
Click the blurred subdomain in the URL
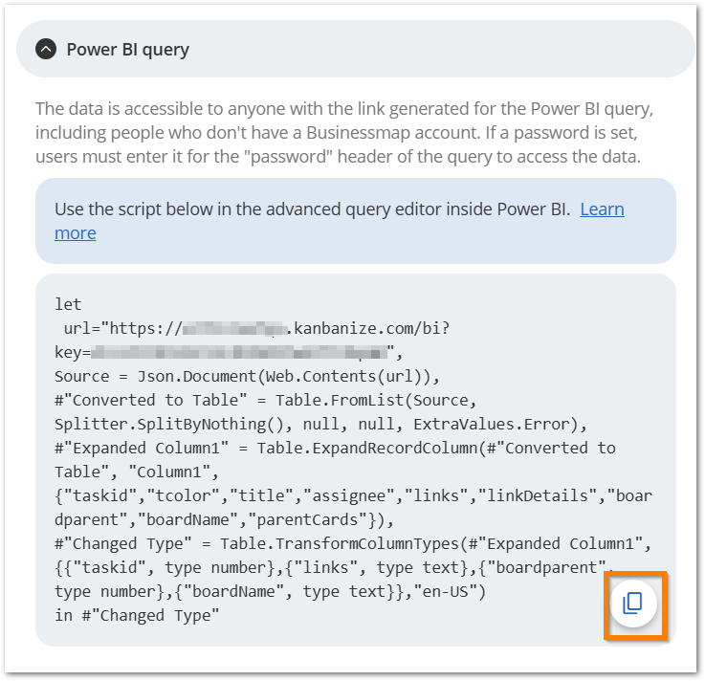coord(235,329)
